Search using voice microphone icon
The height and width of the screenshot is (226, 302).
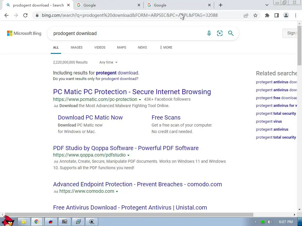tap(209, 33)
